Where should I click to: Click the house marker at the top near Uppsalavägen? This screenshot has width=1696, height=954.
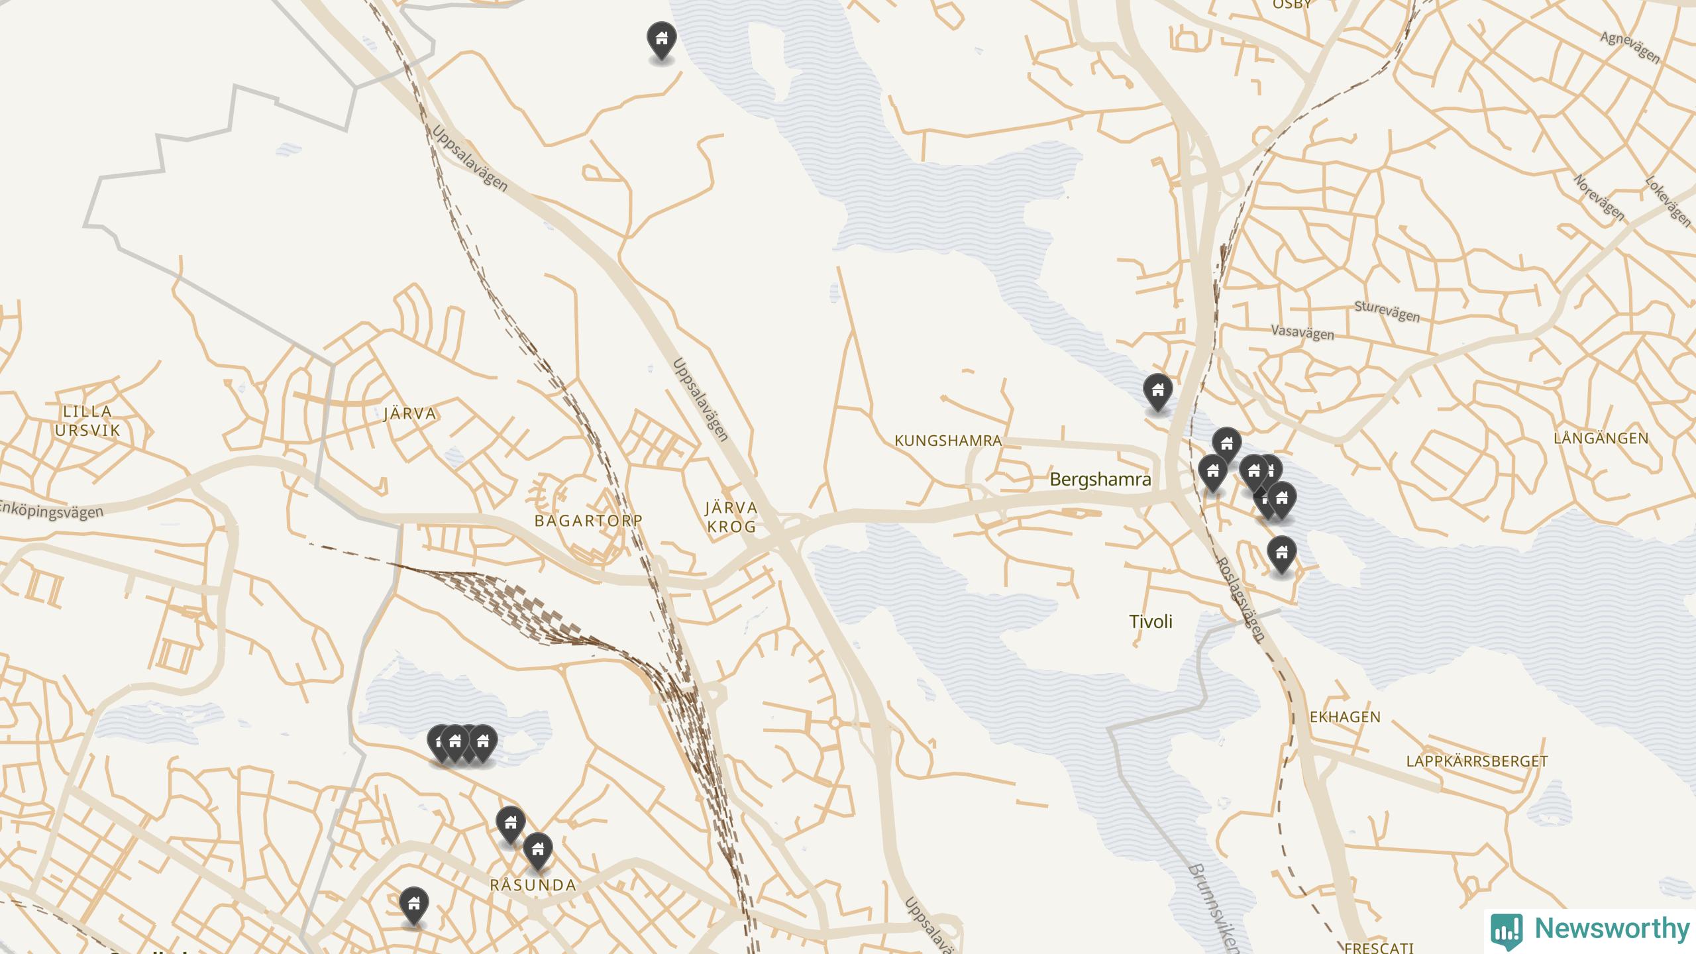[661, 40]
